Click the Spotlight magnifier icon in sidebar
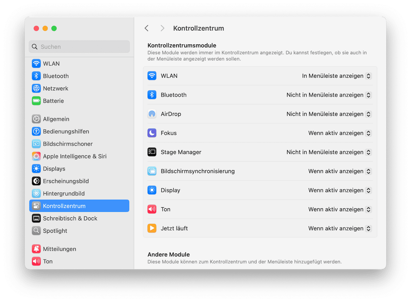The image size is (411, 302). pos(36,231)
